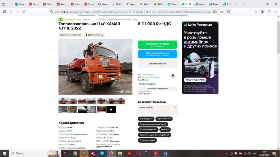The width and height of the screenshot is (280, 157).
Task: Open the Windows Start menu
Action: (4, 153)
